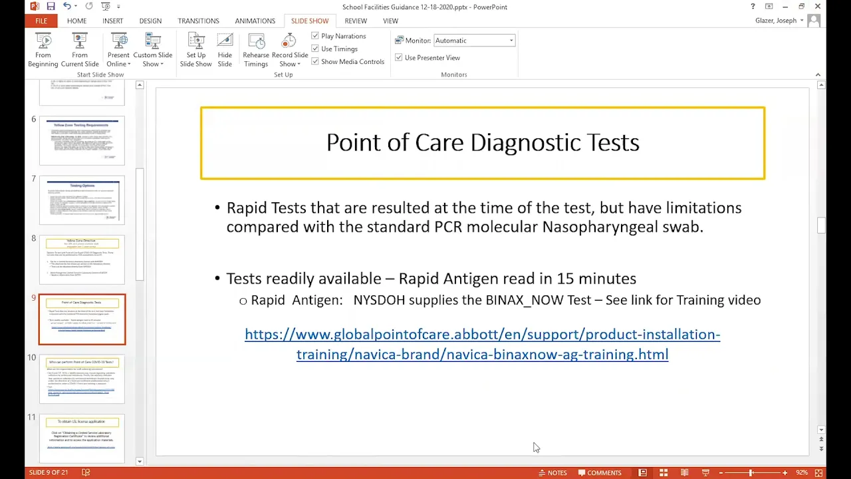Screen dimensions: 851x479
Task: Open Present Online options
Action: pos(118,50)
